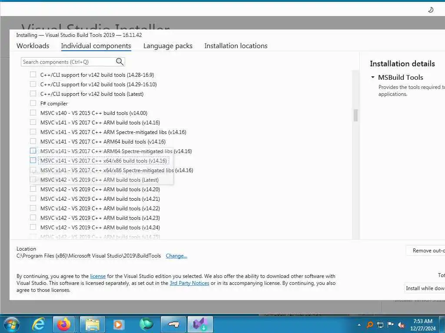Open the license link

(x=98, y=276)
